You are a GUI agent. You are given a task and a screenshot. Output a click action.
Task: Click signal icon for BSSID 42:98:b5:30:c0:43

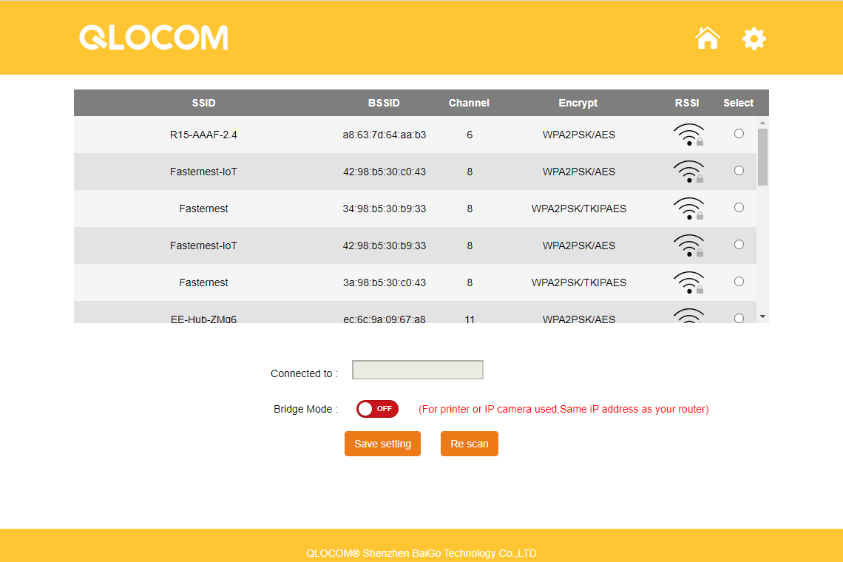click(x=688, y=172)
